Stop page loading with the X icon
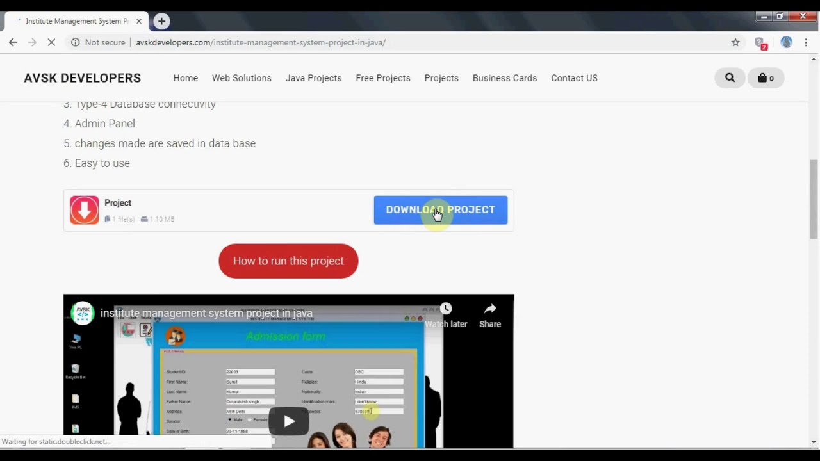 pyautogui.click(x=53, y=42)
